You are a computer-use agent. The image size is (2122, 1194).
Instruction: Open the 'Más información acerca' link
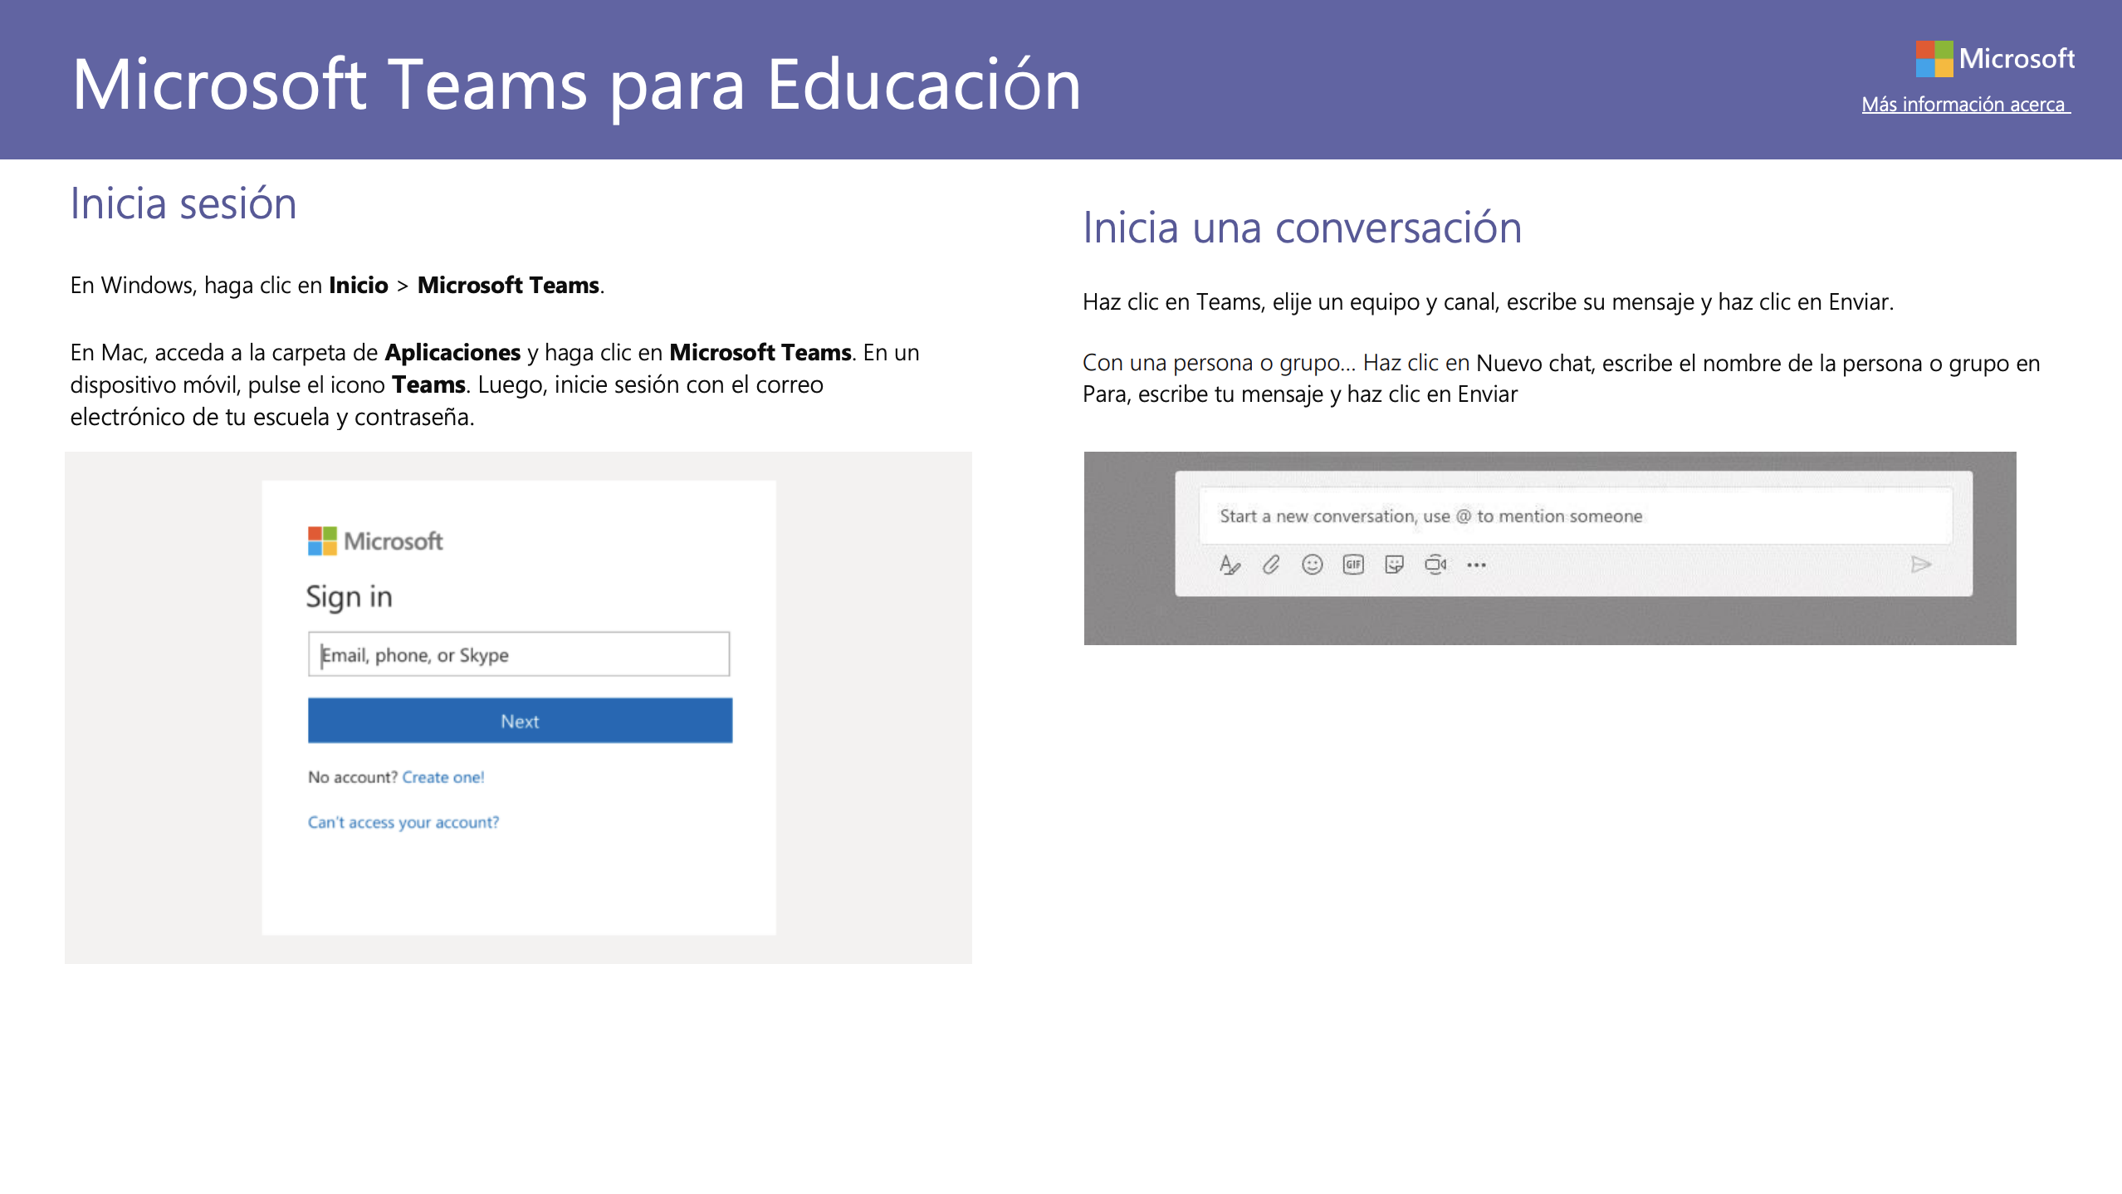point(1964,105)
